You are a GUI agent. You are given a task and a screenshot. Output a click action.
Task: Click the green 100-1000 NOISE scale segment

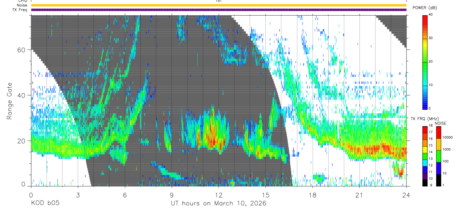tap(439, 156)
